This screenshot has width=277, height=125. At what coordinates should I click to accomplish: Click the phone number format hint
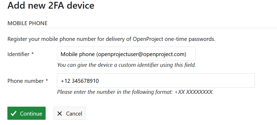point(135,92)
